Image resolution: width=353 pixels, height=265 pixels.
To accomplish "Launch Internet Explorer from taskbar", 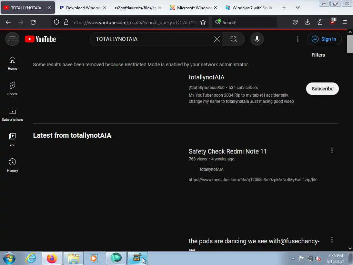I will (x=31, y=258).
